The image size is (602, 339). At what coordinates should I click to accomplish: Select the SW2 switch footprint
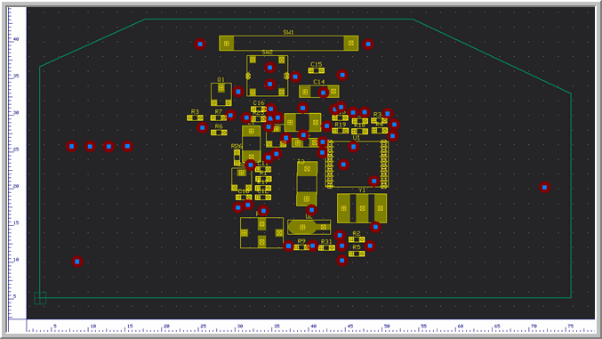(268, 76)
